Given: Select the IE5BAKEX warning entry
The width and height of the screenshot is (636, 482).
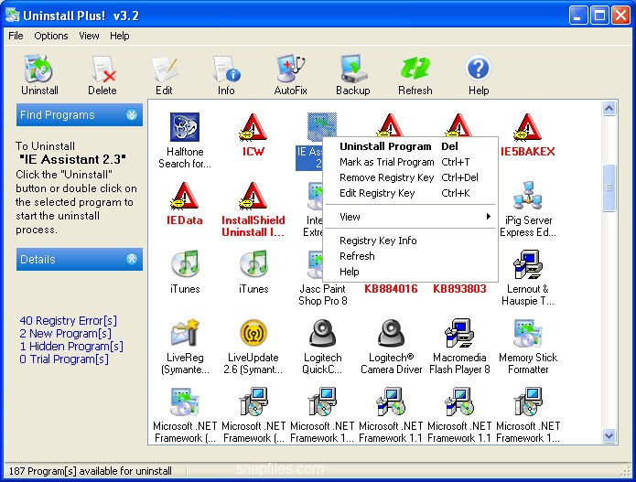Looking at the screenshot, I should (x=527, y=134).
